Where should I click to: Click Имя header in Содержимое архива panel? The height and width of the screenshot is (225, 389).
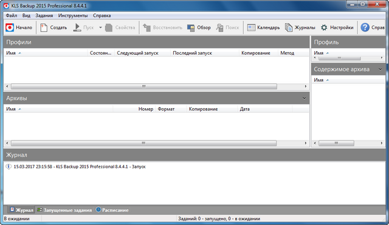348,80
